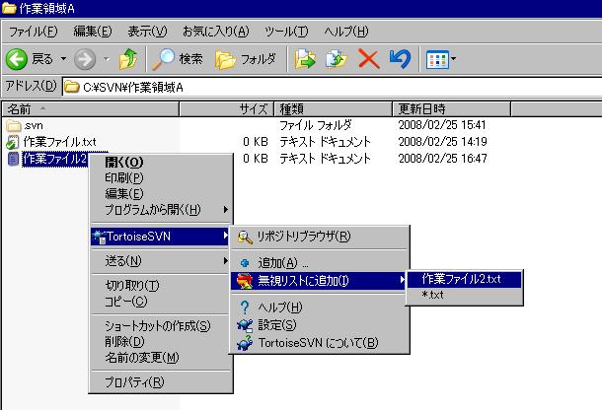Click the 作業ファイル.txt file name
The image size is (602, 410).
[59, 142]
